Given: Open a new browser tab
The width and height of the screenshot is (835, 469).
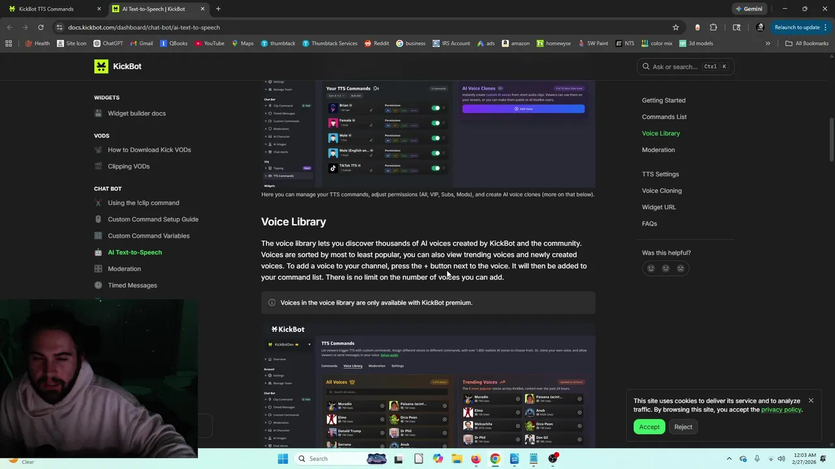Looking at the screenshot, I should [x=218, y=9].
